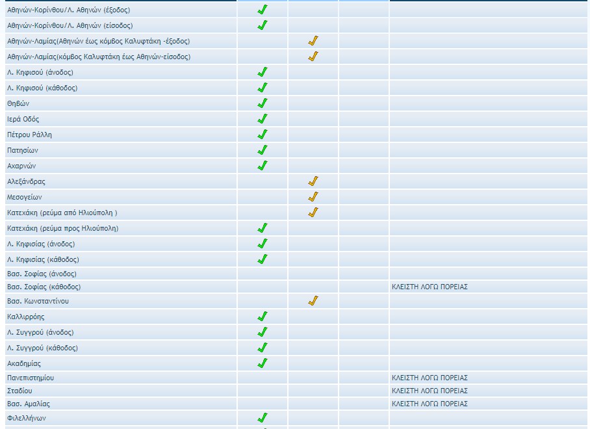Click green checkmark in Καλλιρρόης row
Image resolution: width=590 pixels, height=429 pixels.
pyautogui.click(x=263, y=317)
